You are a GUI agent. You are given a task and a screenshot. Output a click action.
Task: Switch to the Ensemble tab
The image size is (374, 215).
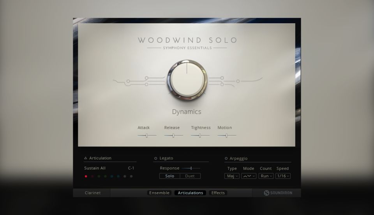[x=159, y=193]
